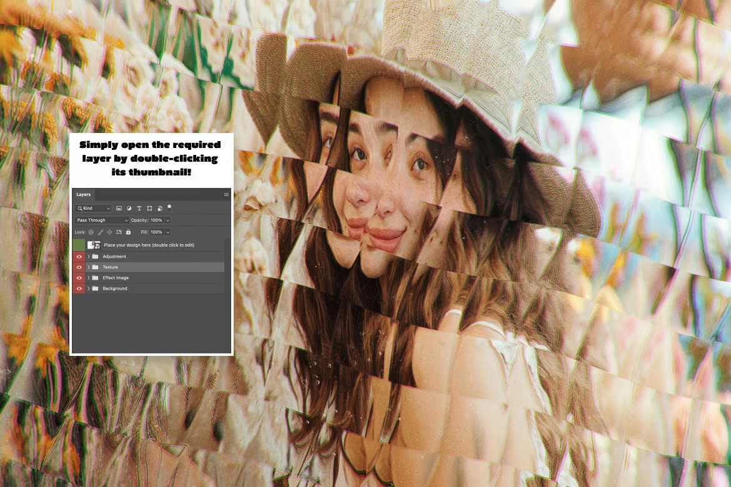
Task: Click the Opacity value control
Action: click(156, 220)
